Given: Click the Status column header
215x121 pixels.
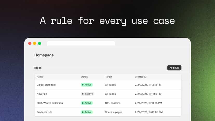Looking at the screenshot, I should (x=84, y=77).
